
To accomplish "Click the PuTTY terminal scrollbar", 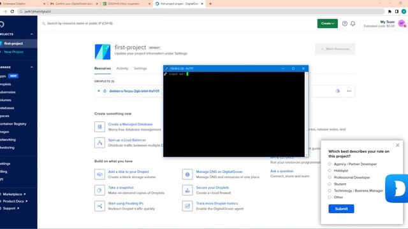I will pos(306,114).
